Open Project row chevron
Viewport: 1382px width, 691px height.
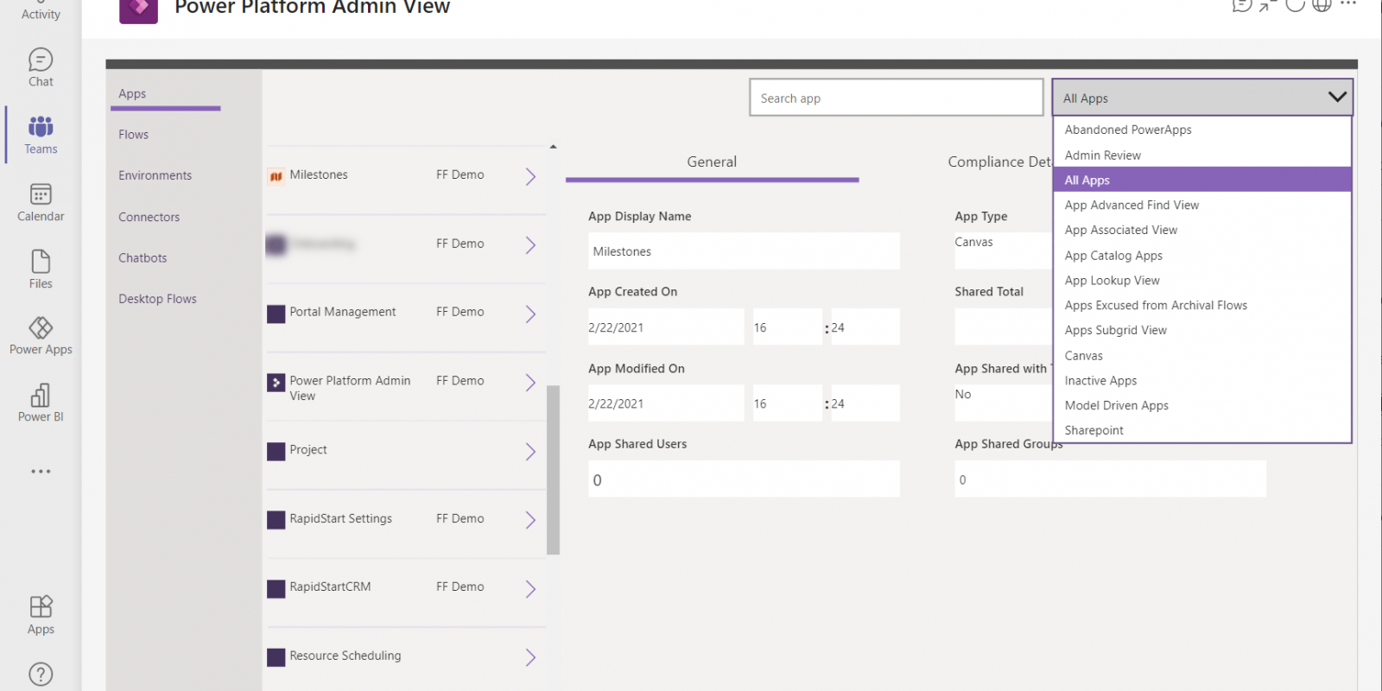(530, 452)
